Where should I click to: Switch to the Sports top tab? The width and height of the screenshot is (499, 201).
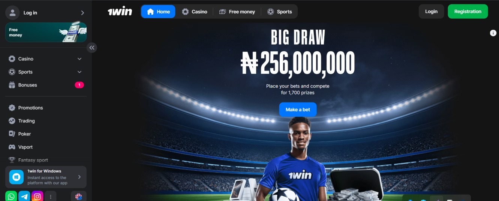click(x=279, y=12)
